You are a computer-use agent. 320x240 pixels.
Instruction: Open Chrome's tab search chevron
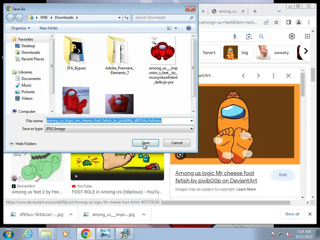click(279, 11)
